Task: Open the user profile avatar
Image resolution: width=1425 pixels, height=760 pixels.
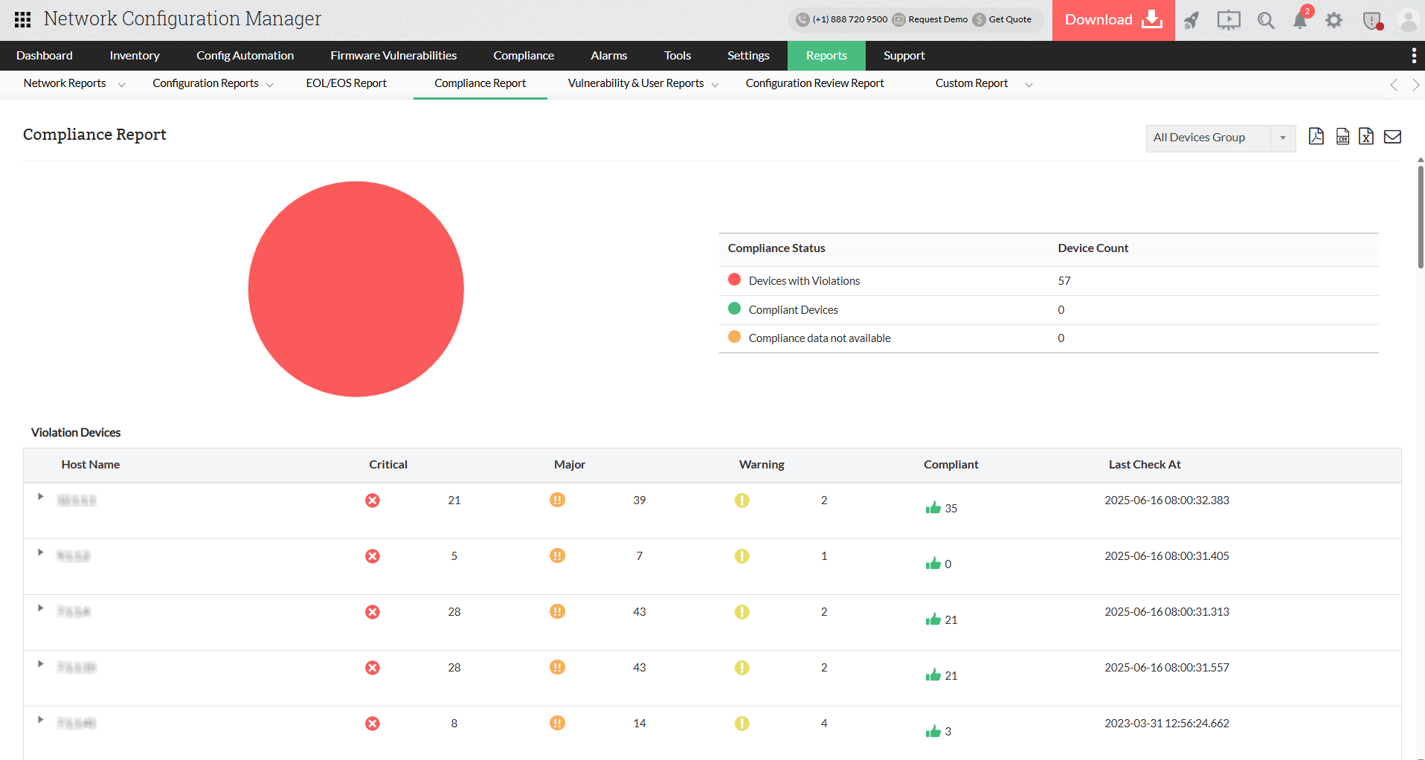Action: pos(1409,20)
